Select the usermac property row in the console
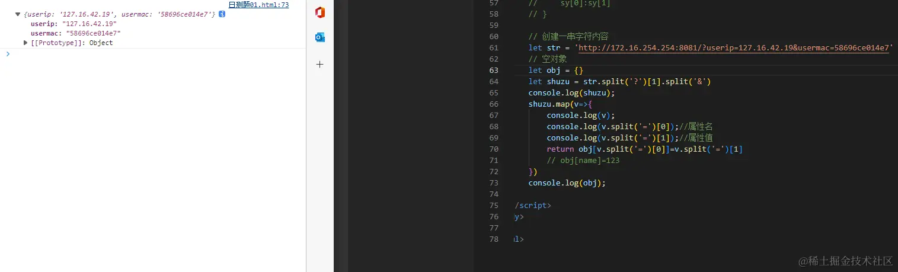This screenshot has width=898, height=272. click(75, 33)
